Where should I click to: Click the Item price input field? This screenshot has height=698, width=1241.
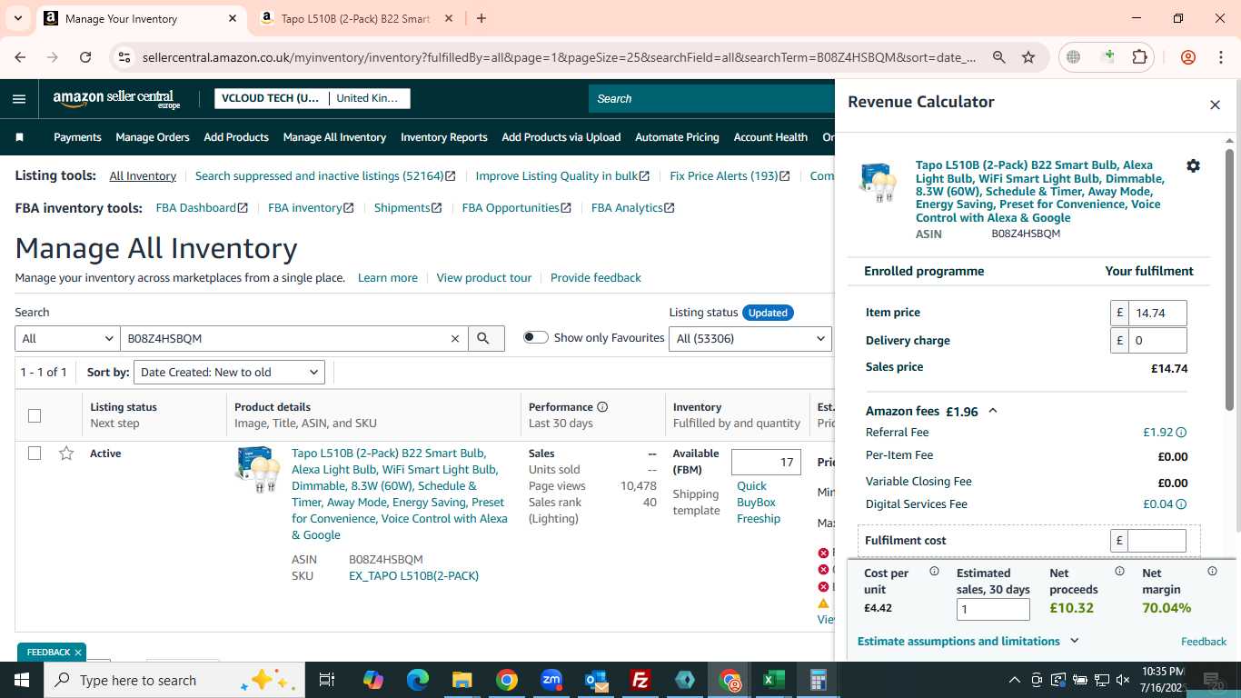[x=1157, y=313]
